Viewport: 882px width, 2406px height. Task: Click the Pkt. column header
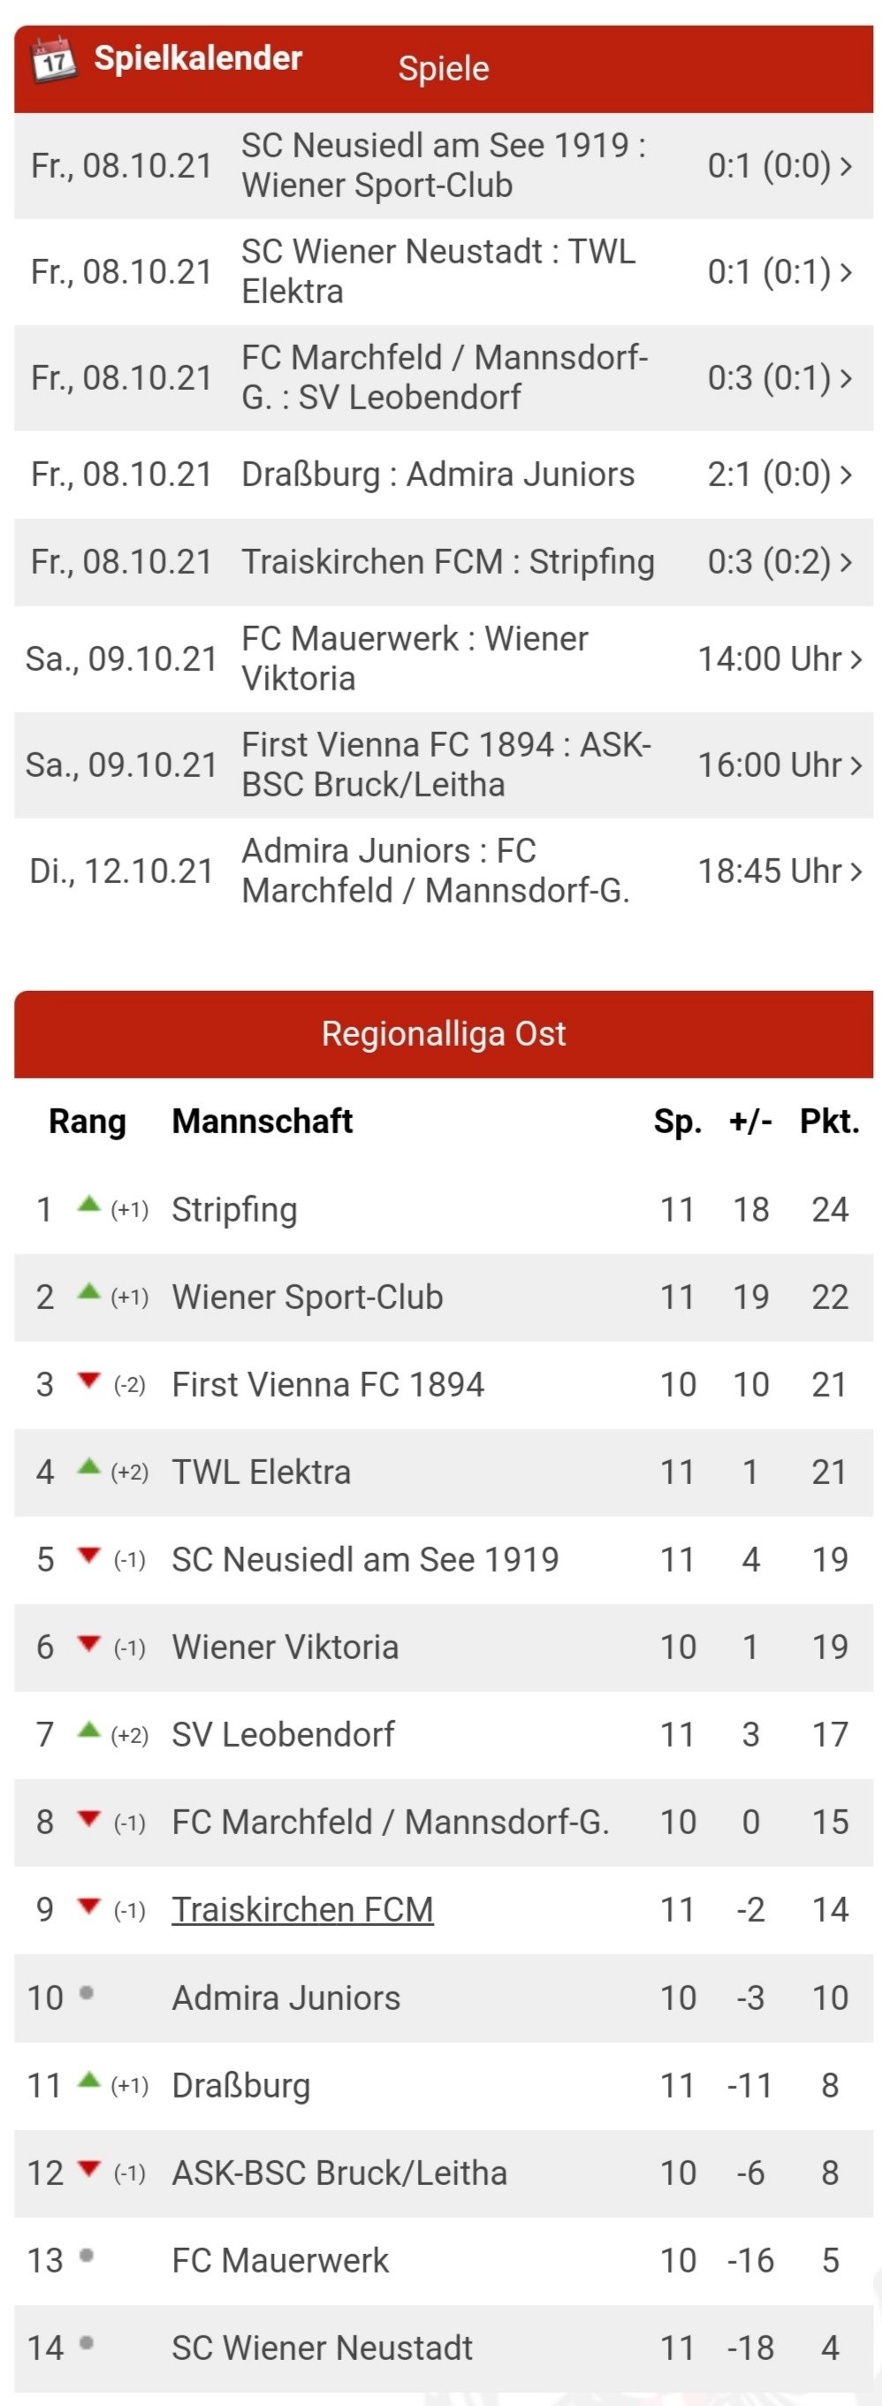pyautogui.click(x=830, y=1121)
